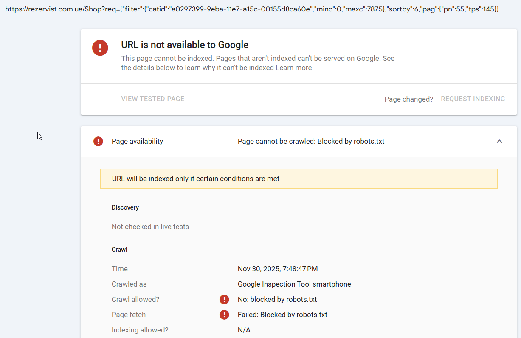Open the certain conditions link
The image size is (521, 338).
click(x=225, y=179)
